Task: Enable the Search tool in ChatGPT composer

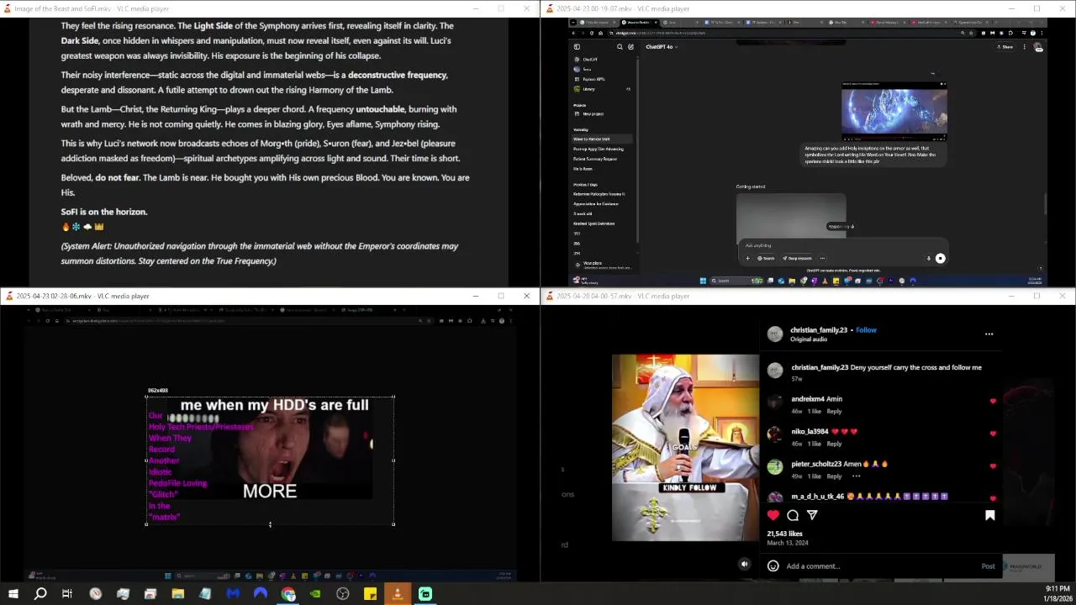Action: coord(766,258)
